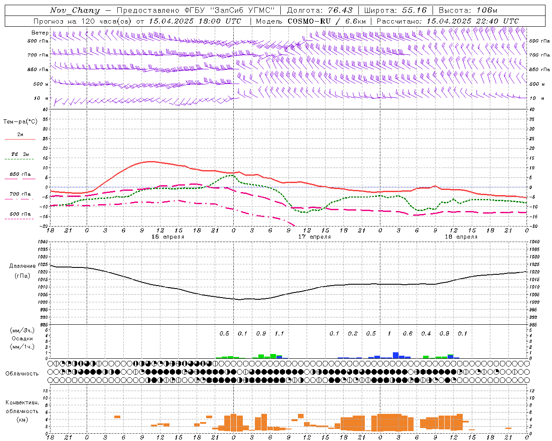
Task: Click the 18 апреля date label
Action: pos(461,237)
